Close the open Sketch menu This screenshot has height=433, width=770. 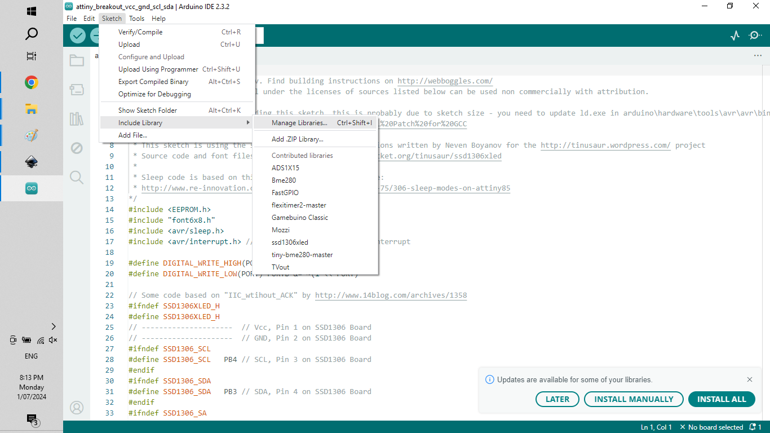[x=112, y=19]
